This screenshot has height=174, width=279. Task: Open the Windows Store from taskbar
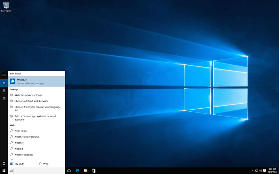pos(93,171)
